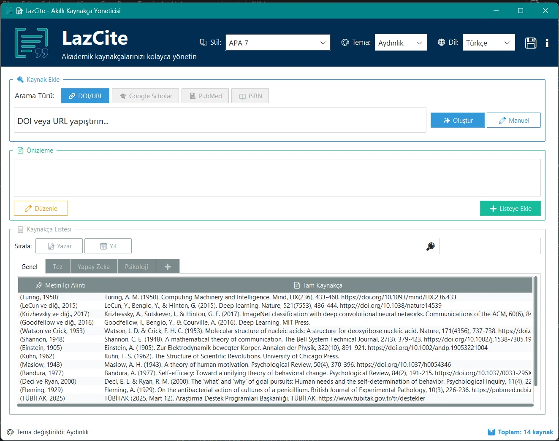The width and height of the screenshot is (559, 441).
Task: Click the Düzenle button
Action: [x=41, y=208]
